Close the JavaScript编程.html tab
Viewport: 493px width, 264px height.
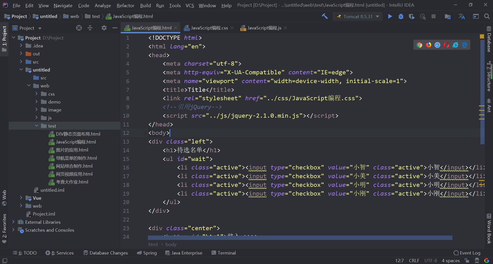pos(176,28)
